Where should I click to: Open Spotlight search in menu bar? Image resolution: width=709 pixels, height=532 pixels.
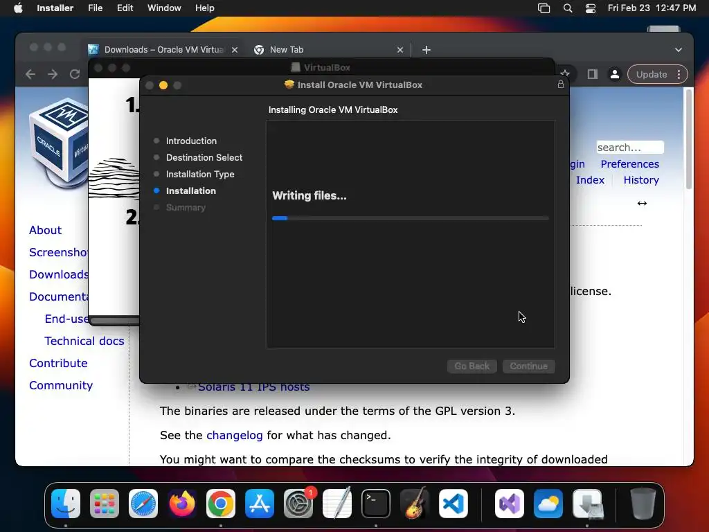tap(568, 8)
